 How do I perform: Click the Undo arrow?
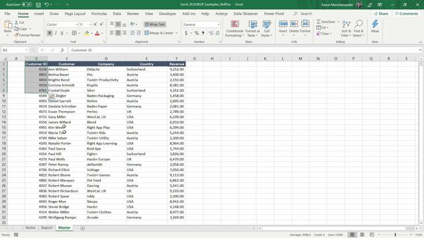click(x=46, y=5)
